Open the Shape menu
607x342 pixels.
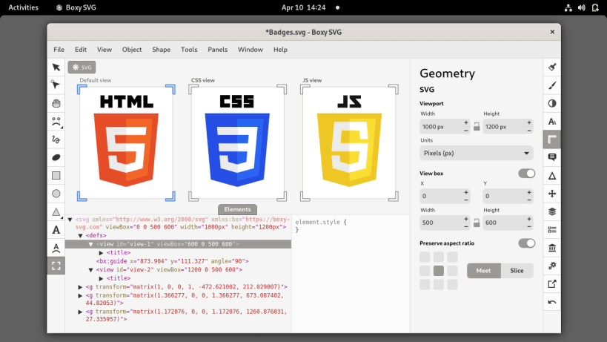[x=161, y=50]
